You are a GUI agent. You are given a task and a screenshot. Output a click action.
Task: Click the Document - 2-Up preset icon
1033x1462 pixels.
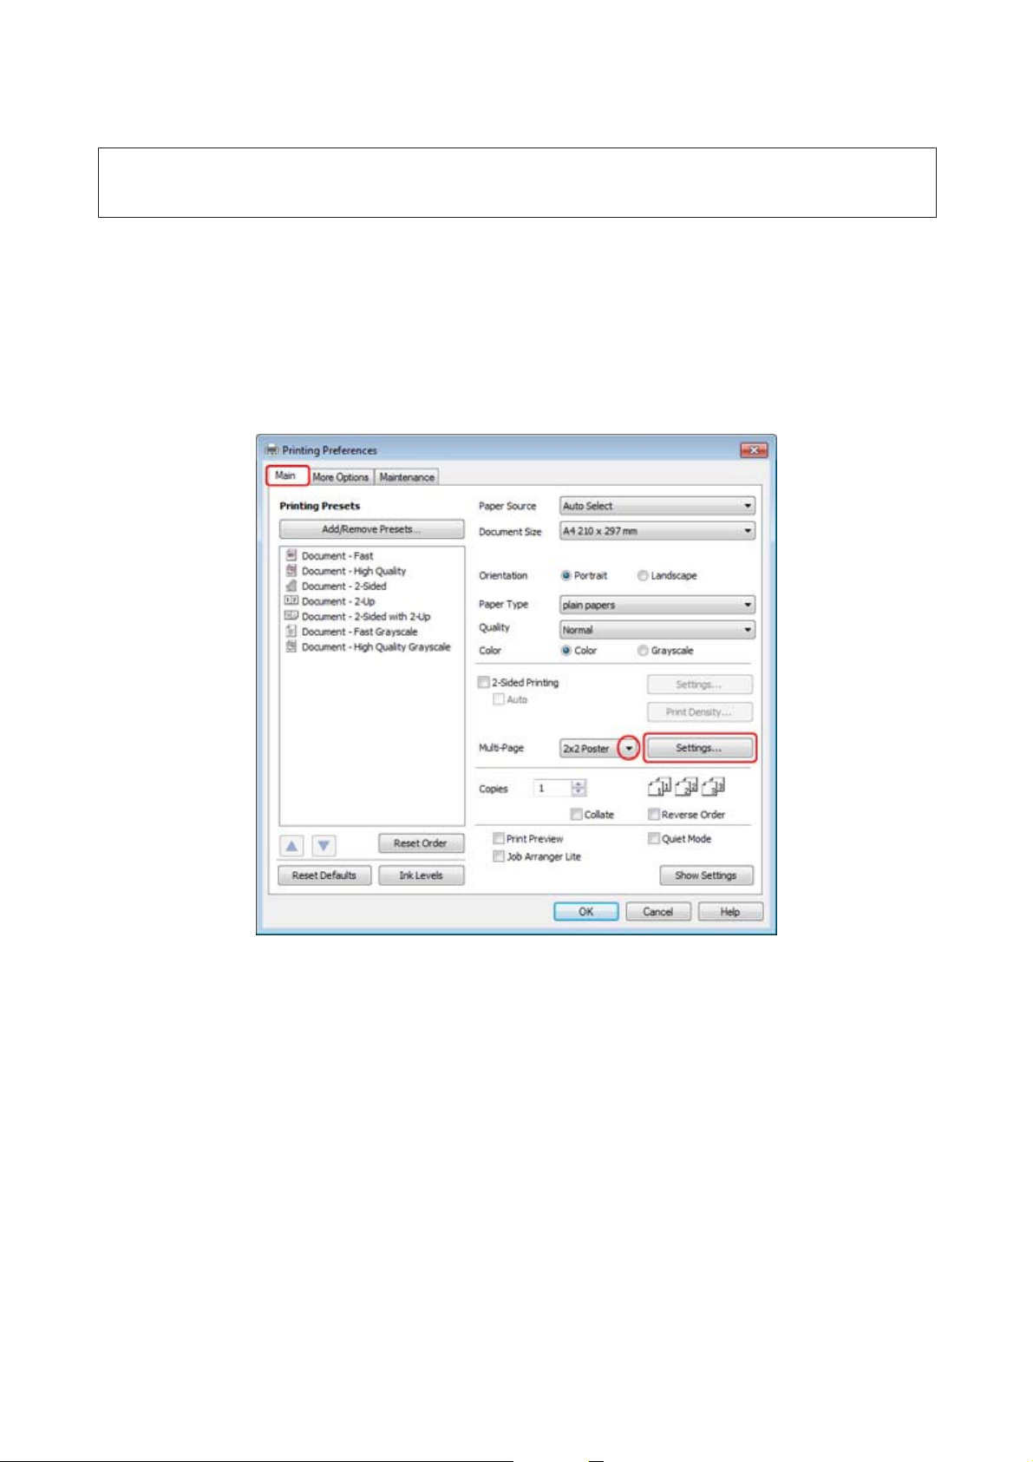click(291, 600)
